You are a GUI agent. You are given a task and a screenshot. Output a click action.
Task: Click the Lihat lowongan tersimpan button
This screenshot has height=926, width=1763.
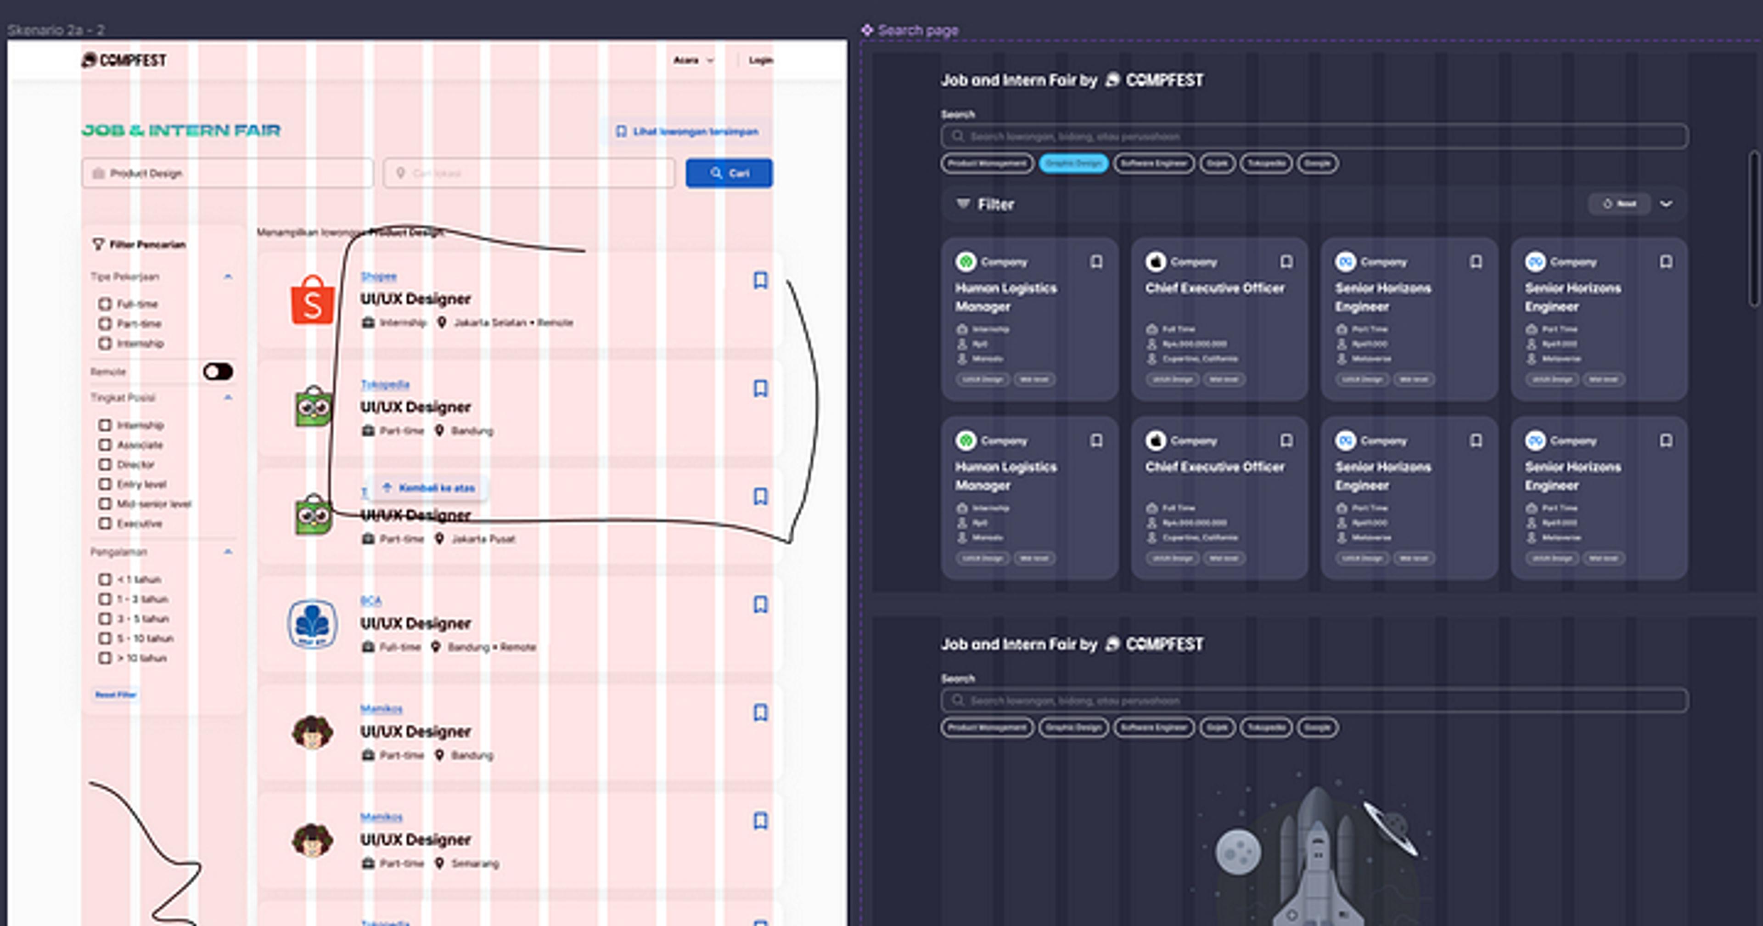(x=687, y=131)
